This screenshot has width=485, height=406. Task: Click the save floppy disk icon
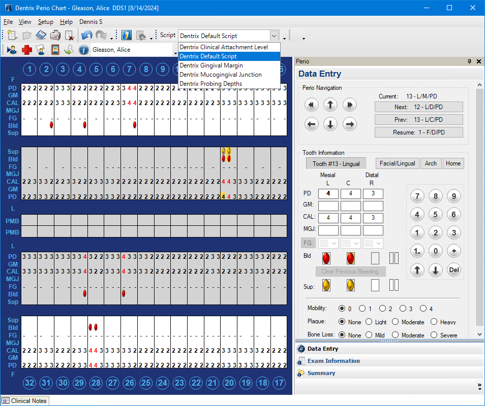(41, 36)
